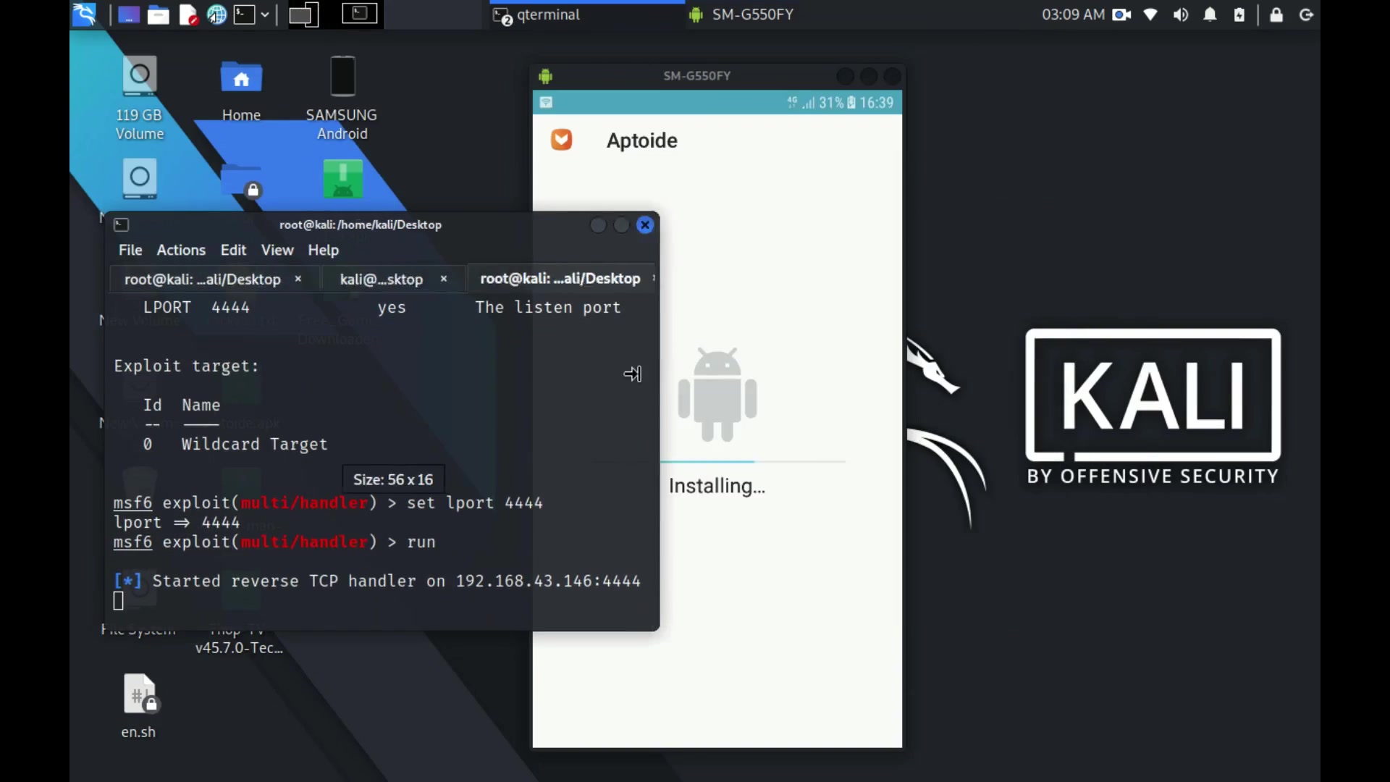
Task: Click the Android icon in SM-G550FY titlebar
Action: point(546,76)
